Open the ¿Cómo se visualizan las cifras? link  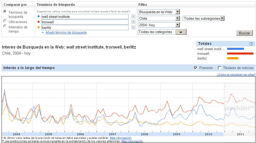236,75
